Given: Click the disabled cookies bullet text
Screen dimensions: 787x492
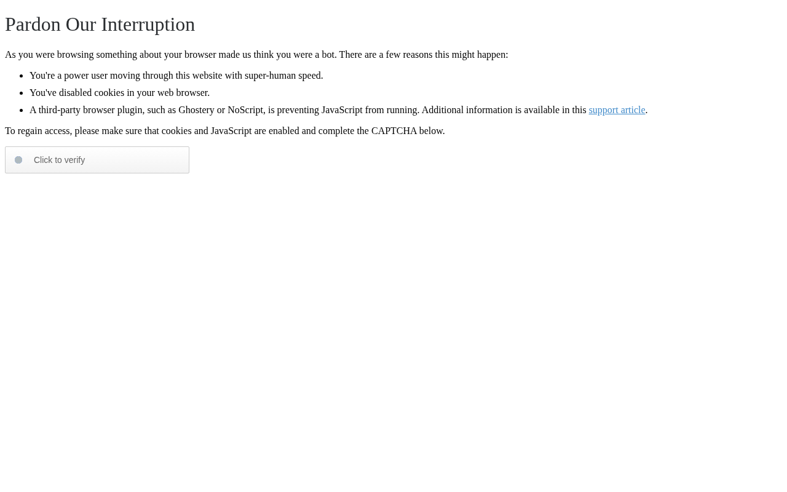Looking at the screenshot, I should [x=119, y=93].
